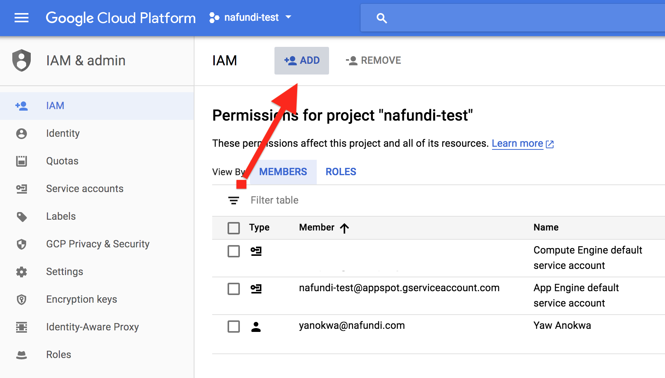Click the IAM & admin shield icon

coord(22,60)
